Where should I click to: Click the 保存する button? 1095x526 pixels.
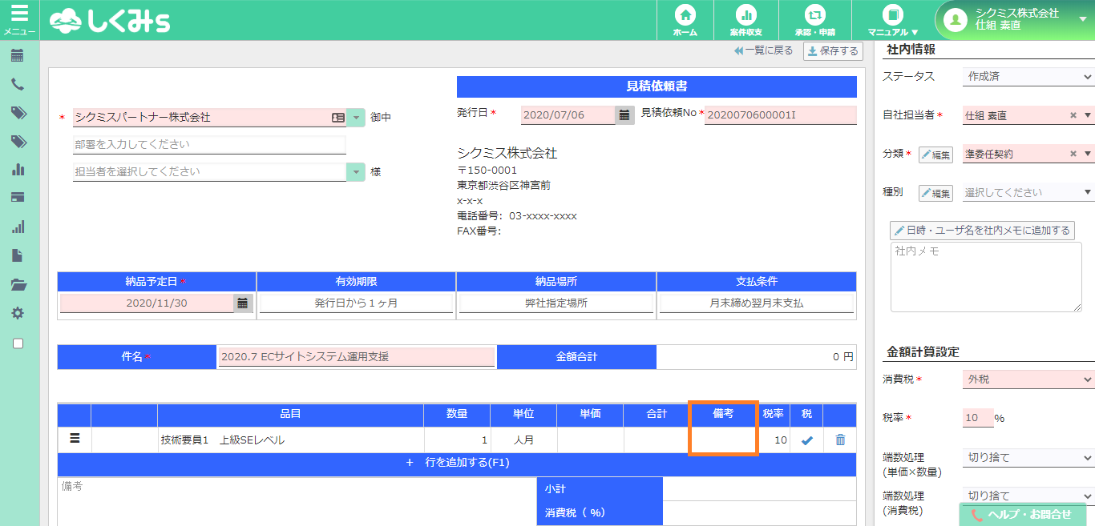coord(833,51)
